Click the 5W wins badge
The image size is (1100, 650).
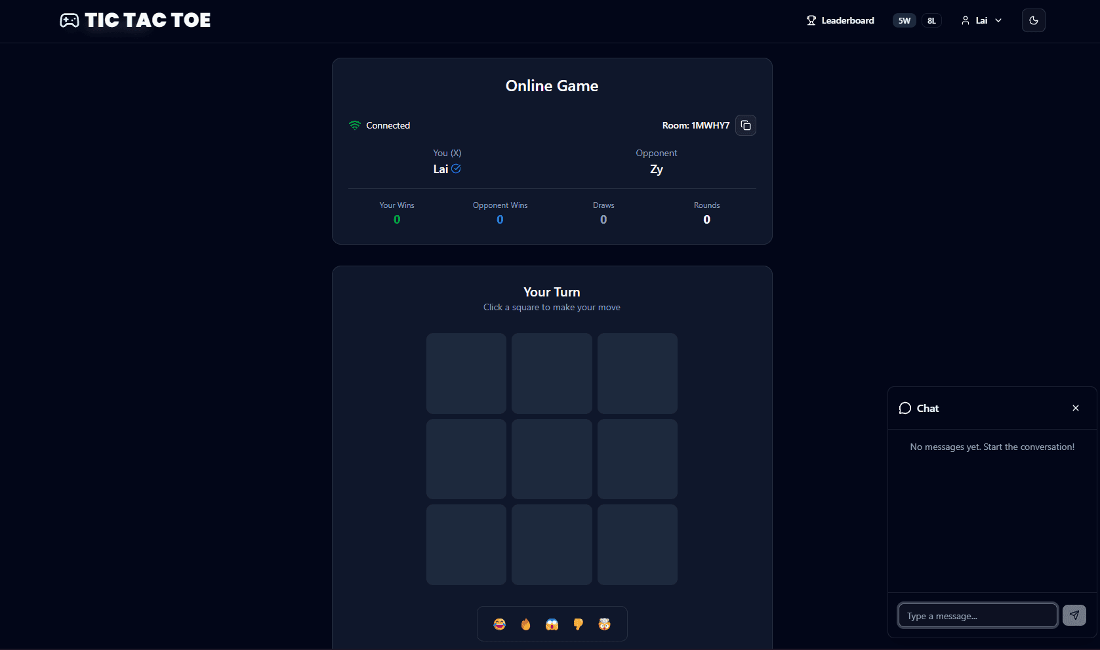tap(904, 20)
